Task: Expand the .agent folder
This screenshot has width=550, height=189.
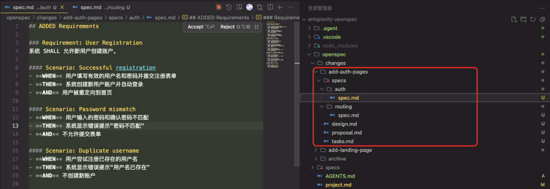Action: pos(309,28)
